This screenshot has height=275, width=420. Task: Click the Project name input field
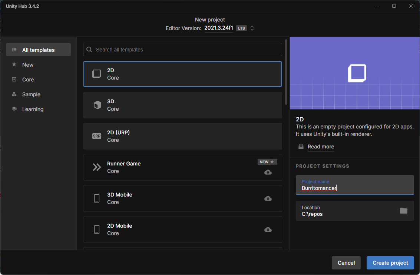click(354, 188)
